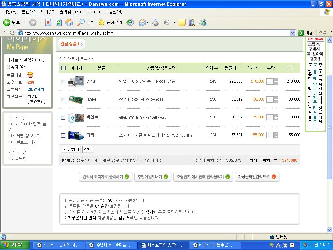
Task: Open the 내 블로그 가기 sidebar link
Action: point(24,142)
